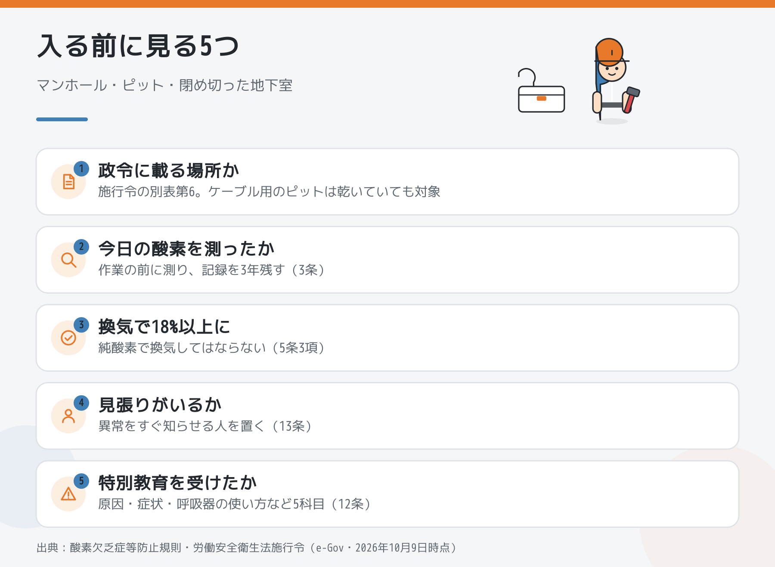Click the blue number 1 badge
Screen dimensions: 775x567
81,169
